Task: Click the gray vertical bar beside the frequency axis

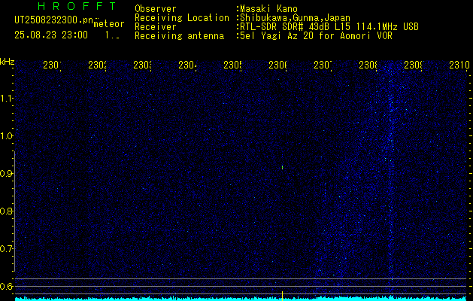Action: pyautogui.click(x=14, y=211)
